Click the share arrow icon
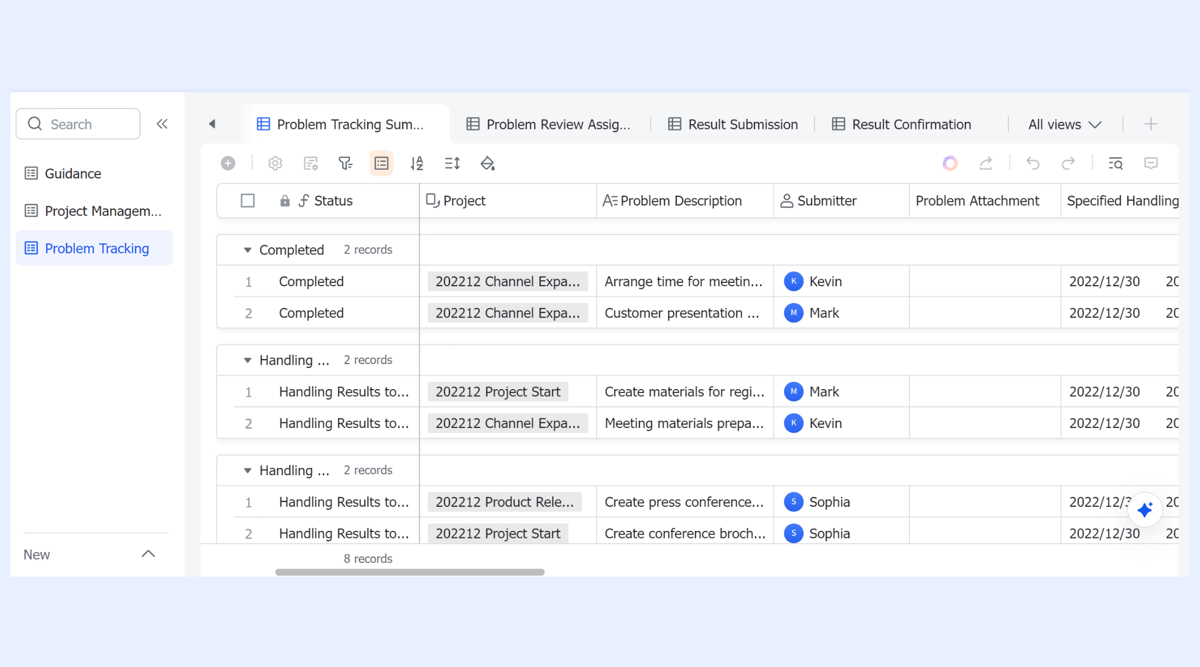The image size is (1200, 667). point(986,163)
